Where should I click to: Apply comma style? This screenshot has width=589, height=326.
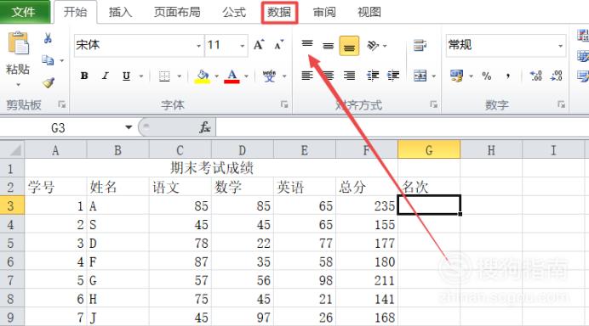pos(507,76)
